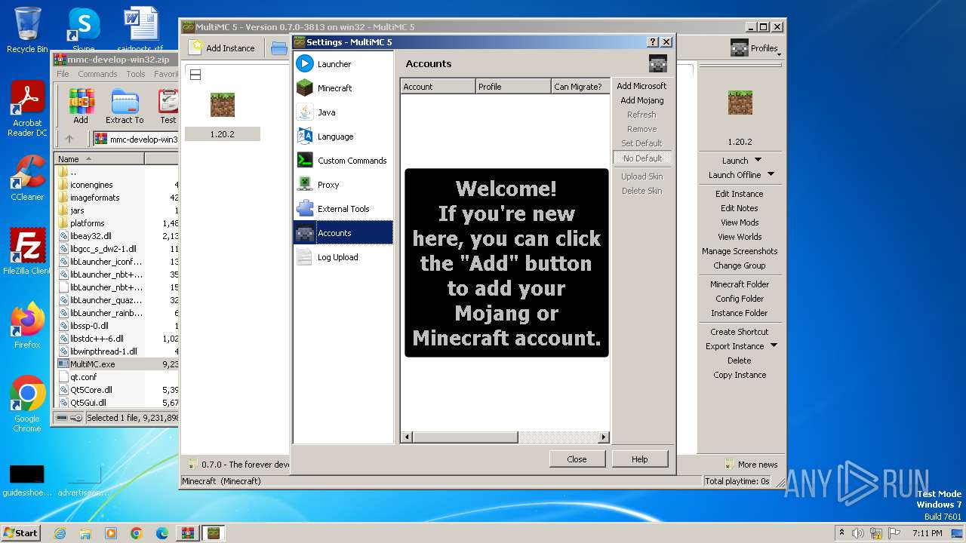The image size is (966, 543).
Task: Close the Settings dialog with Close button
Action: pos(577,459)
